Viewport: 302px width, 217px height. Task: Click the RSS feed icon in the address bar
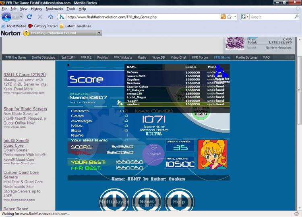coord(223,17)
